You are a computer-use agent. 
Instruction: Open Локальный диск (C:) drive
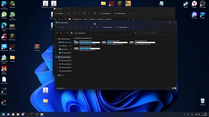click(87, 43)
